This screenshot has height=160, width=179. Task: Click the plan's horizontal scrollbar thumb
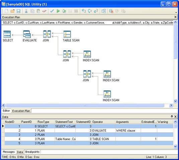(x=85, y=105)
